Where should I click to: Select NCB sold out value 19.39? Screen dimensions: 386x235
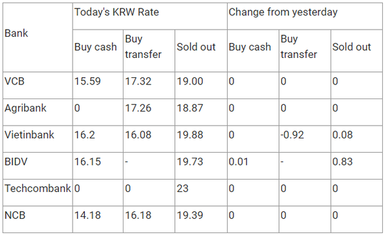[190, 215]
